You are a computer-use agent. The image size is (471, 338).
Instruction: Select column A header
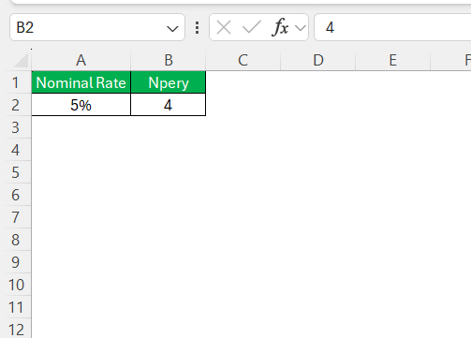pos(81,60)
